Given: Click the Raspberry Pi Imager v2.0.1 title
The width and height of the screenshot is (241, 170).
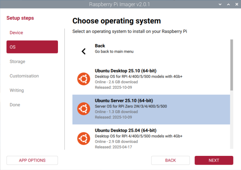Looking at the screenshot, I should pos(120,4).
